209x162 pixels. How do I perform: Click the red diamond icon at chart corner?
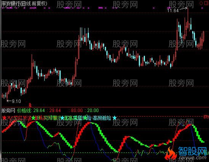201,3
